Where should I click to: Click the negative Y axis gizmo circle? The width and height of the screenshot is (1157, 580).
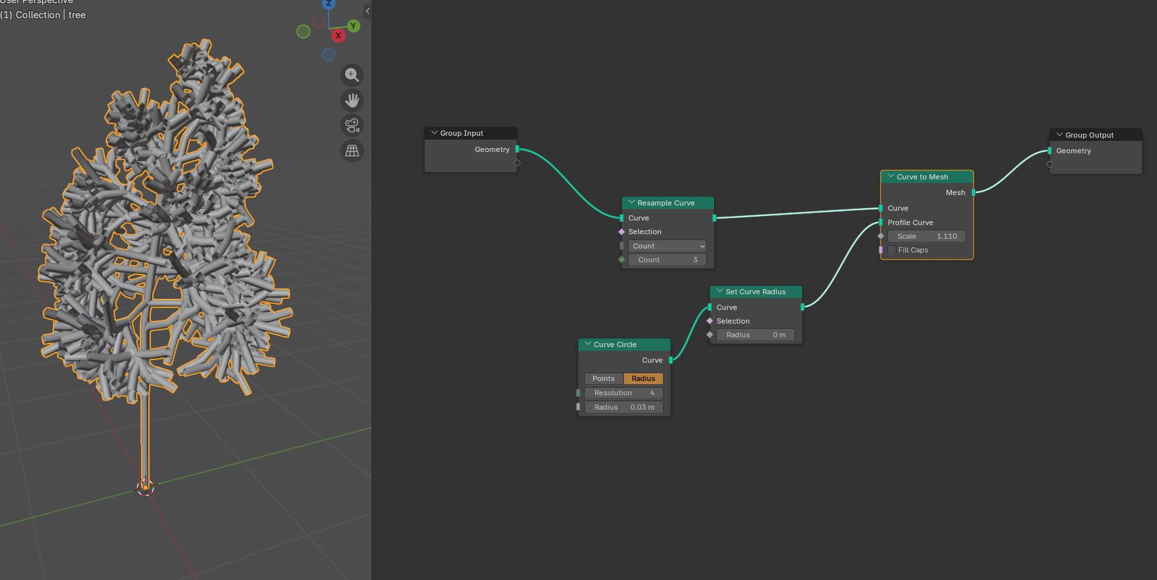pos(303,31)
